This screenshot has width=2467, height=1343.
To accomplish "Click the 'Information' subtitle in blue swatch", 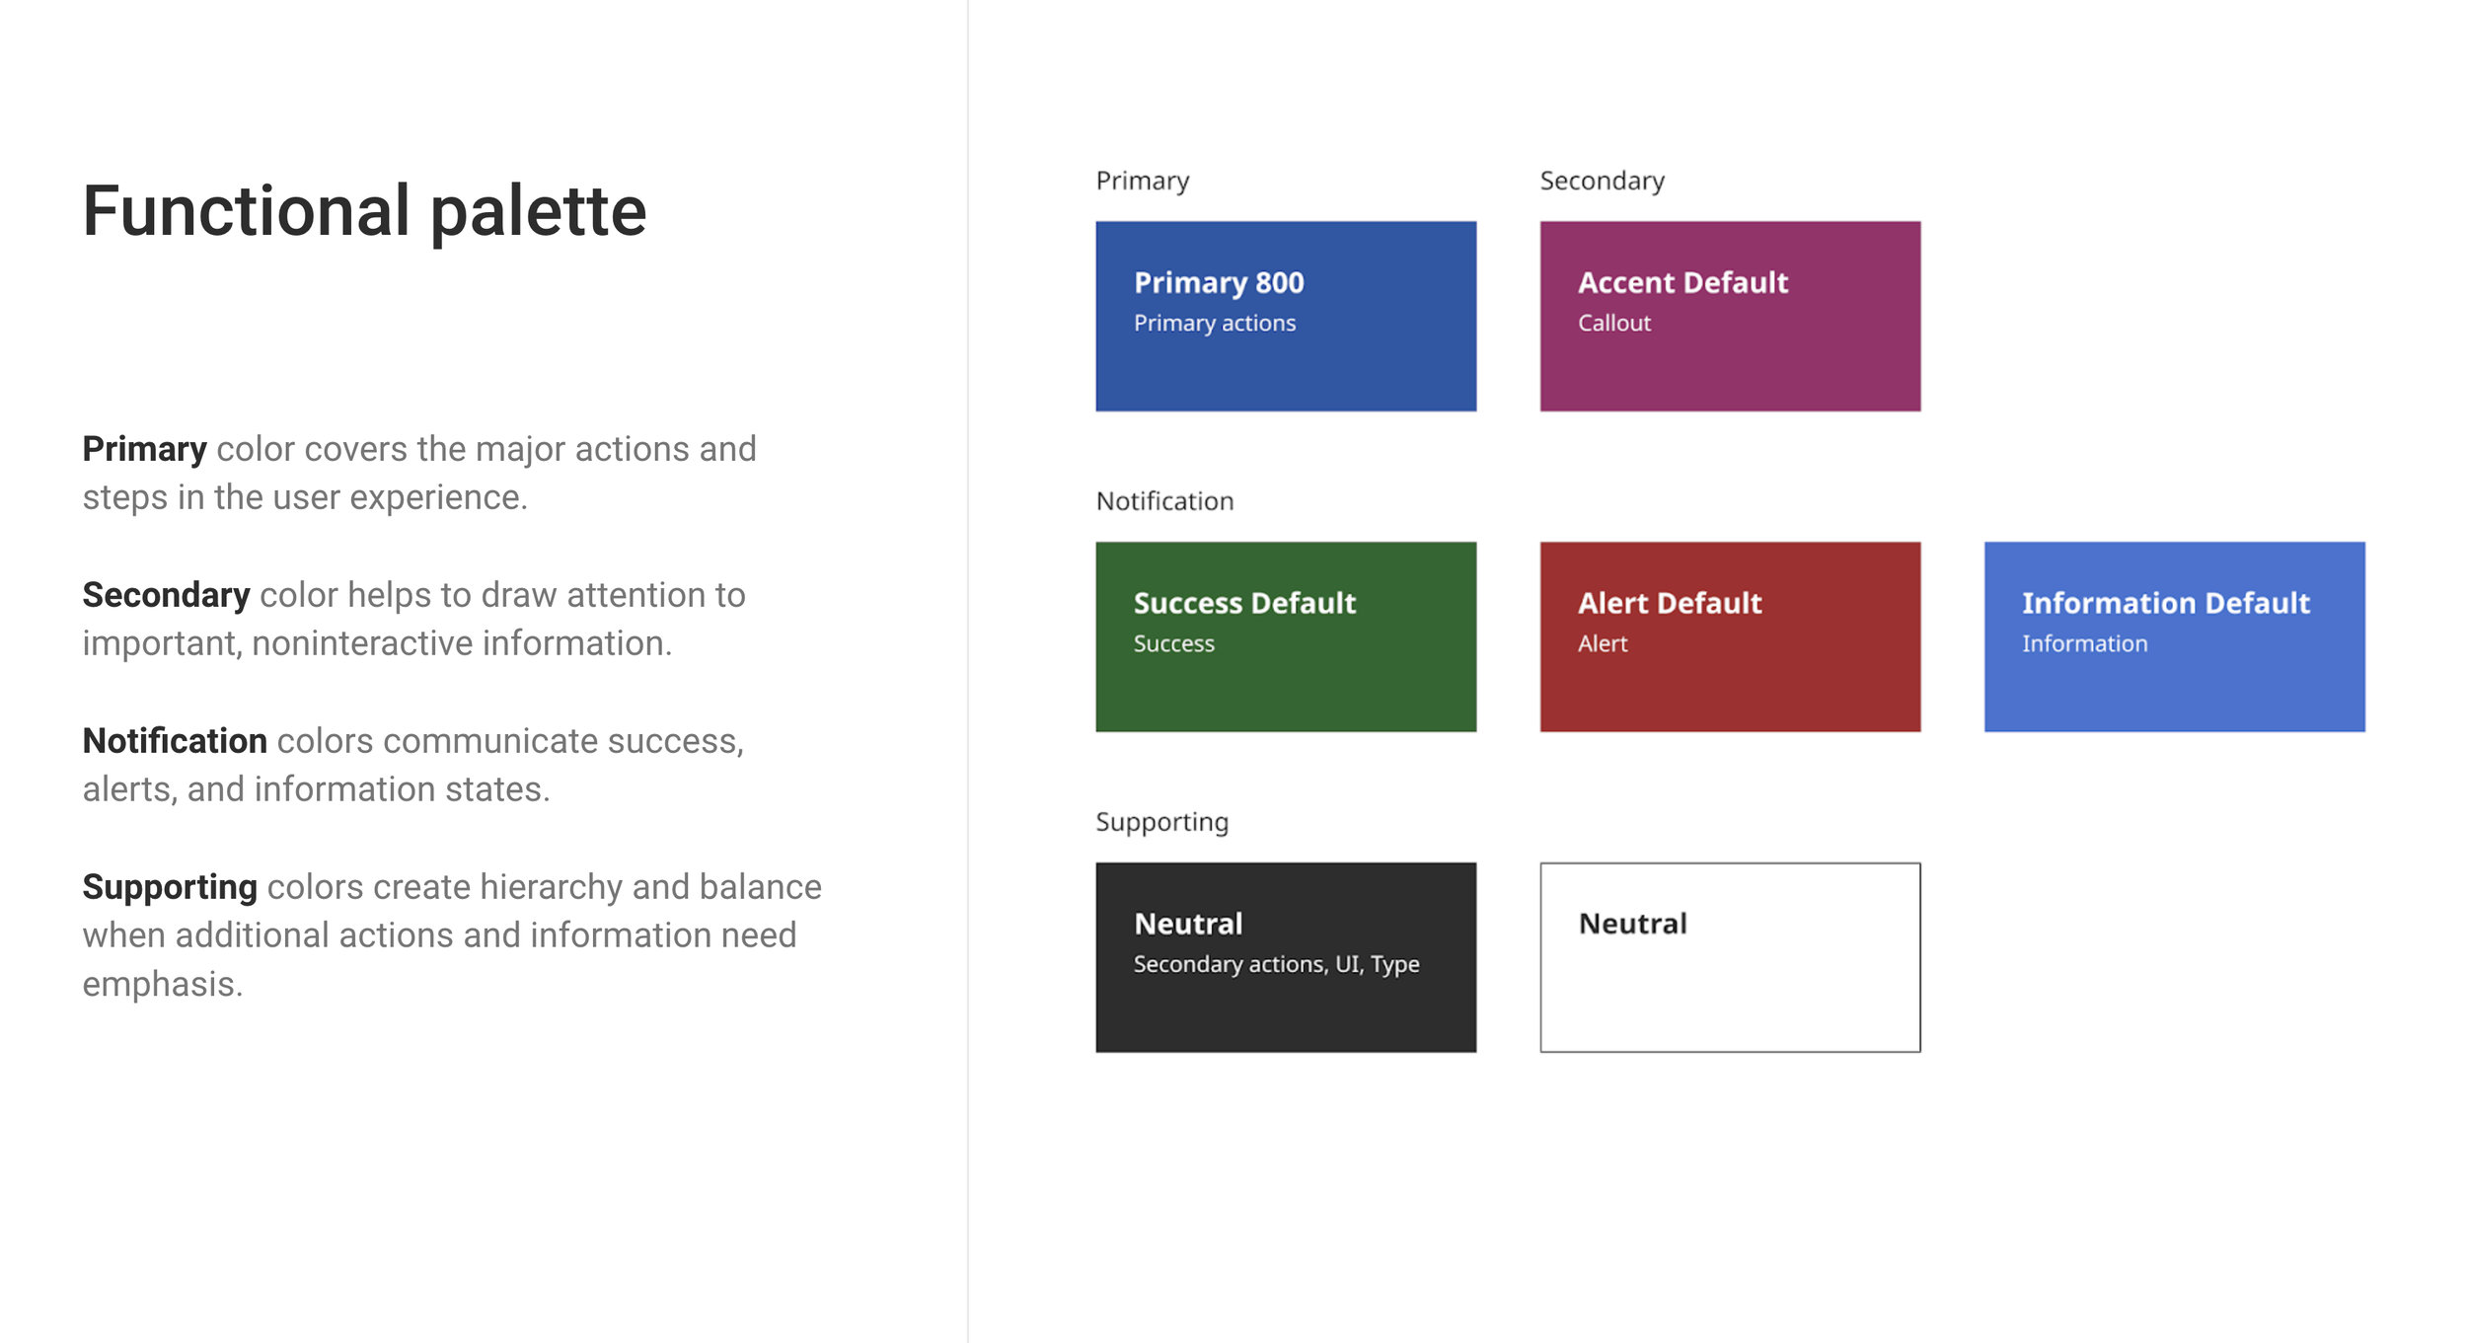I will pos(2083,643).
